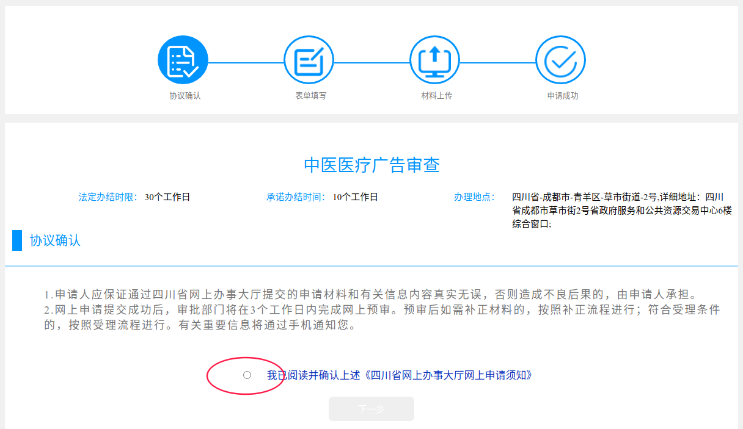Click the 材料上传 upload monitor step icon
This screenshot has height=429, width=743.
tap(434, 60)
